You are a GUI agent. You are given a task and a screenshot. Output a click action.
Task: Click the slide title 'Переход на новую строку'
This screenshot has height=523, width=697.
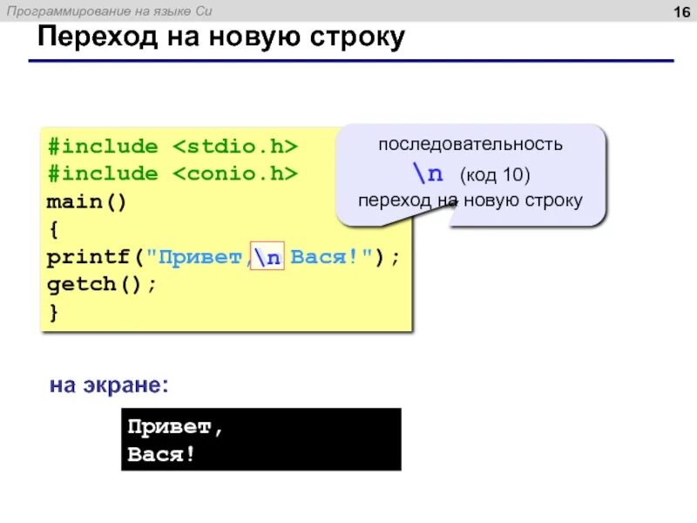click(x=221, y=37)
